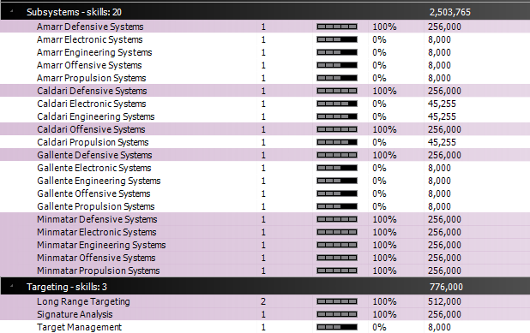Click Target Management level progress bar

click(x=337, y=327)
